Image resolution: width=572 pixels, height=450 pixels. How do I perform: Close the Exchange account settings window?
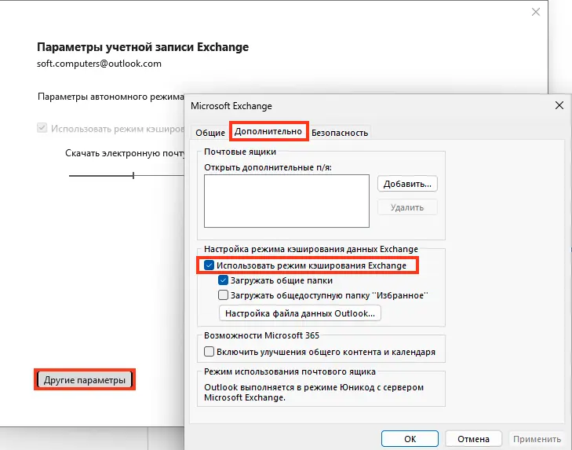pos(536,12)
